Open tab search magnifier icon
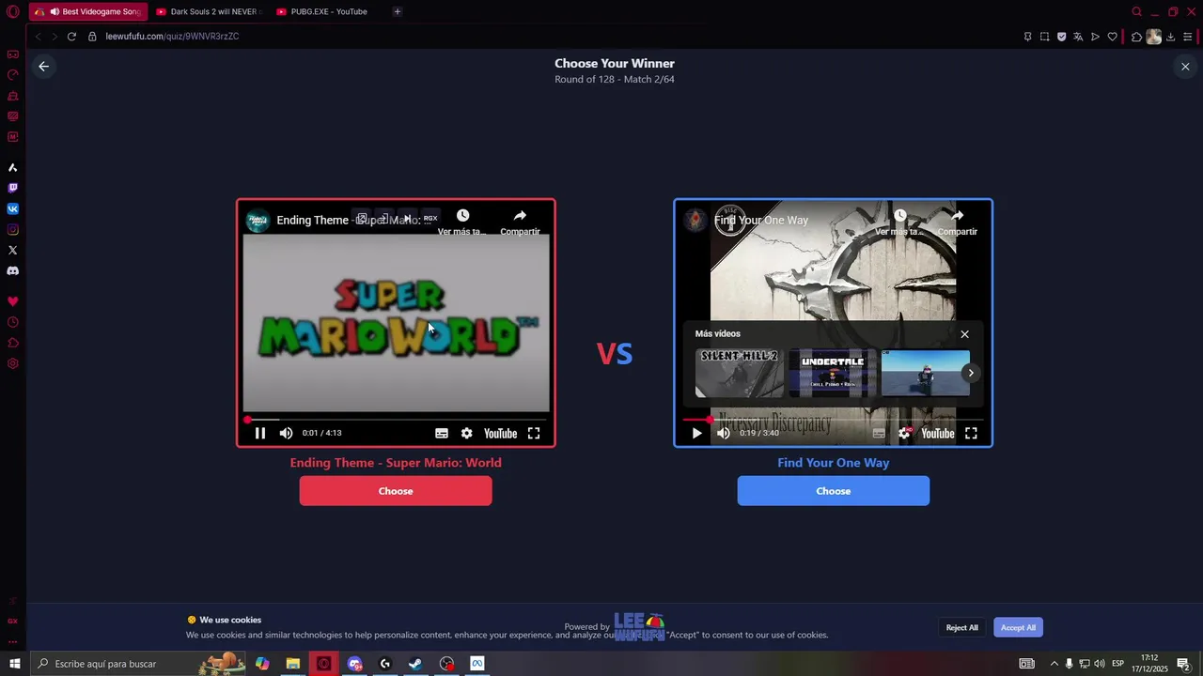 [1136, 12]
